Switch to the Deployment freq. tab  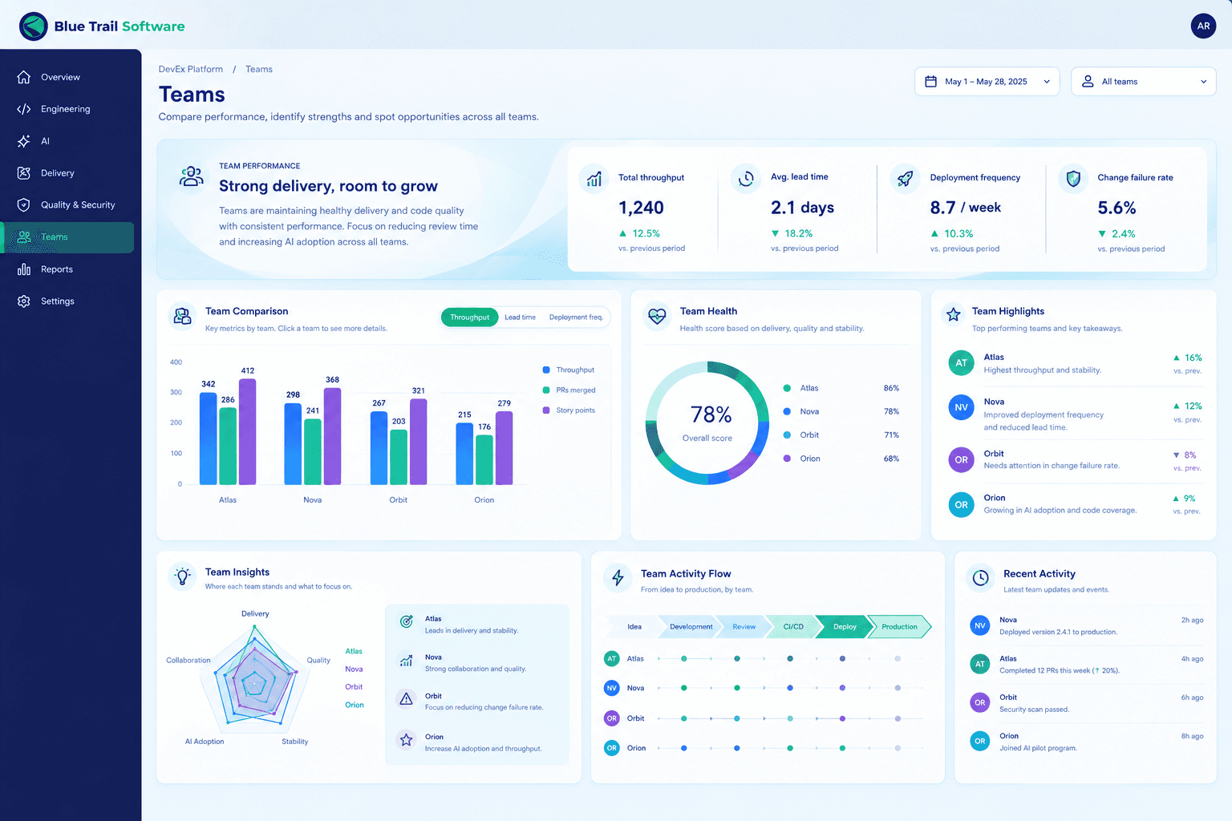576,317
